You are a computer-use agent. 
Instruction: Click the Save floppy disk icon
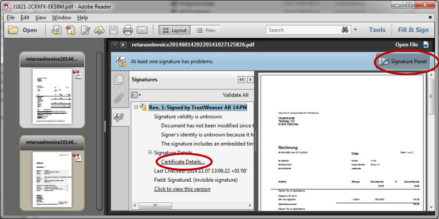point(113,30)
